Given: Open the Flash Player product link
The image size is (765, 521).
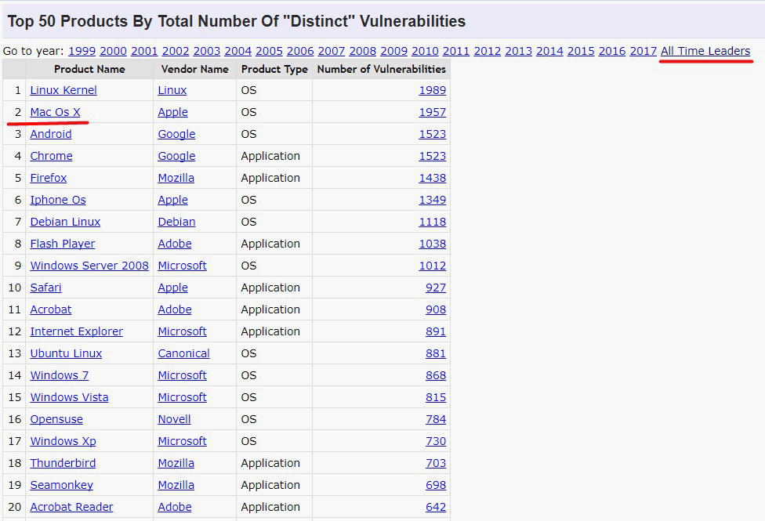Looking at the screenshot, I should tap(63, 244).
